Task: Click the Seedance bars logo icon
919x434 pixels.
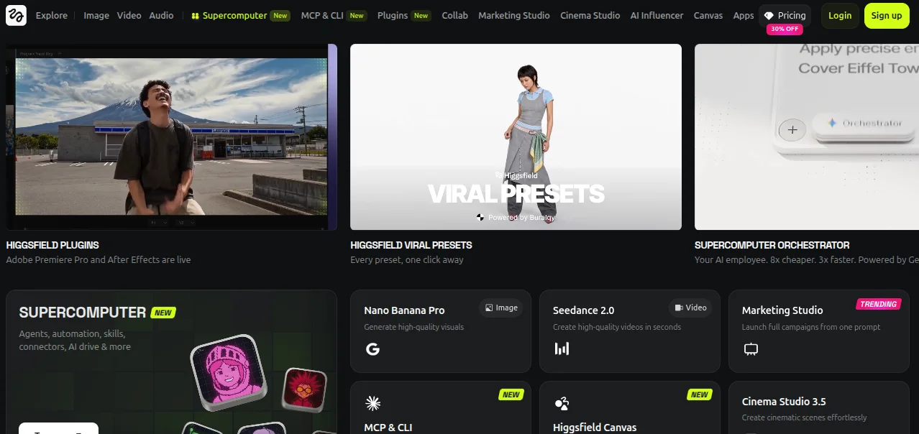Action: [x=562, y=349]
